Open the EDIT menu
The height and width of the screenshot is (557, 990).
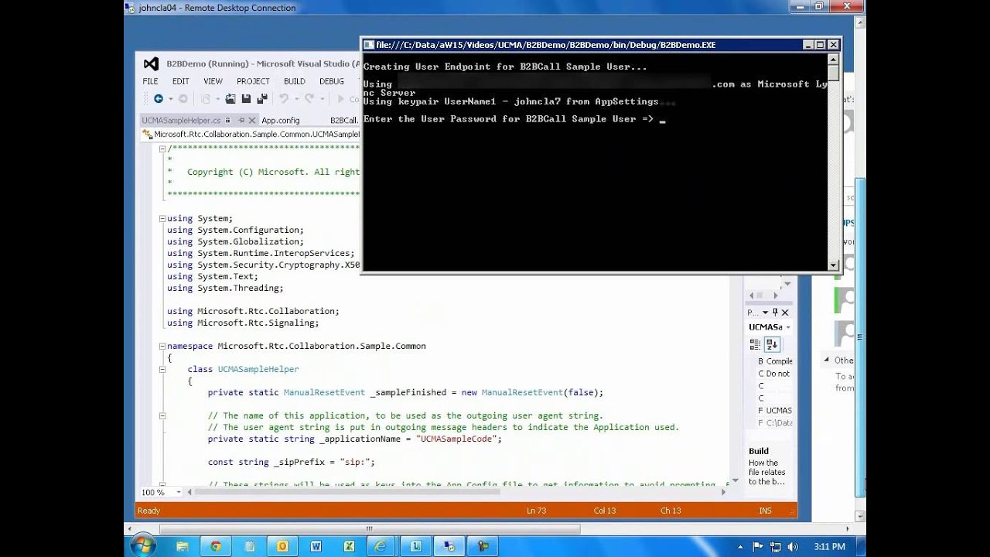[x=180, y=81]
